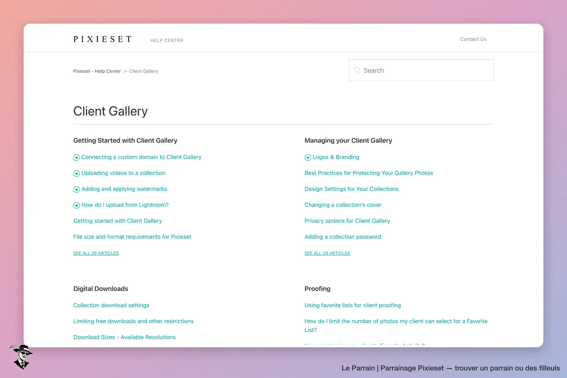This screenshot has height=378, width=567.
Task: Open Design Settings for Your Collections
Action: click(x=352, y=189)
